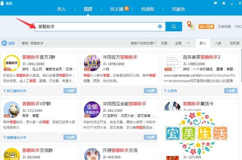The width and height of the screenshot is (242, 160).
Task: Click member count text 443/500
Action: (114, 157)
